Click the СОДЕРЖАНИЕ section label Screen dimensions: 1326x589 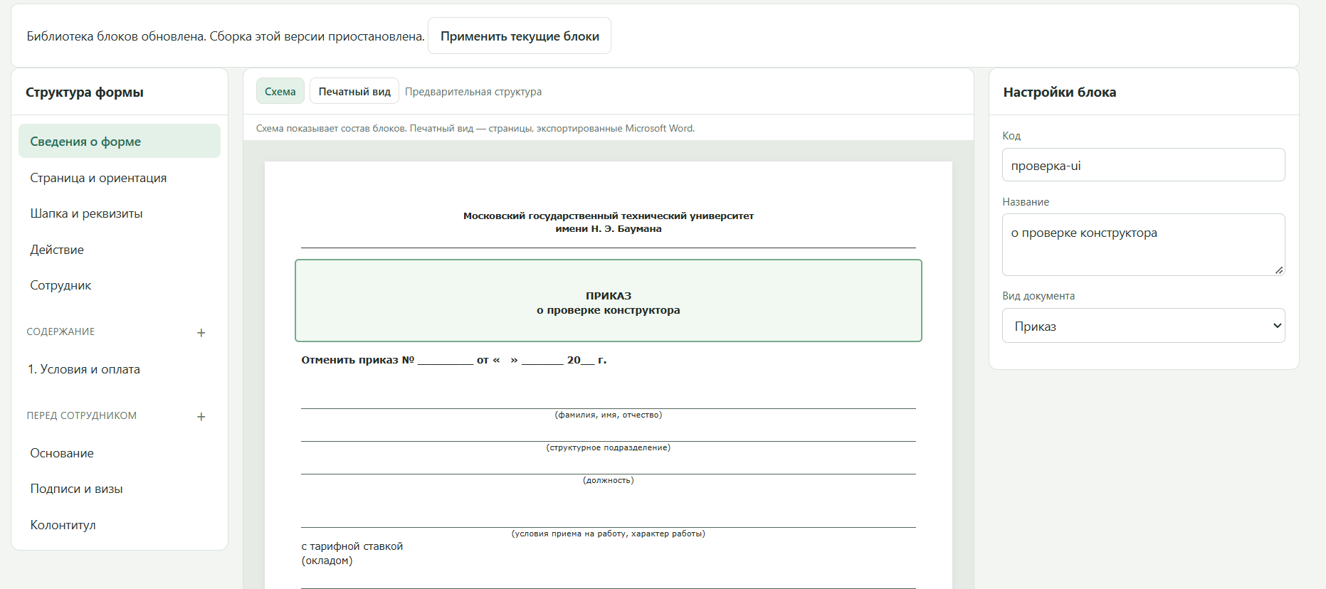point(60,331)
